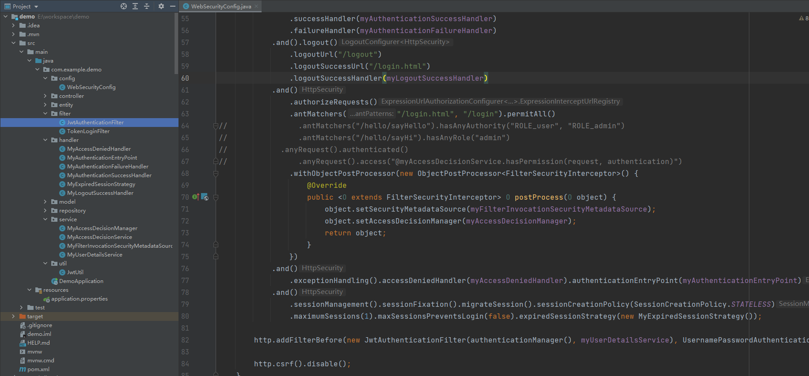This screenshot has height=376, width=809.
Task: Select DemoApplication class
Action: (x=81, y=281)
